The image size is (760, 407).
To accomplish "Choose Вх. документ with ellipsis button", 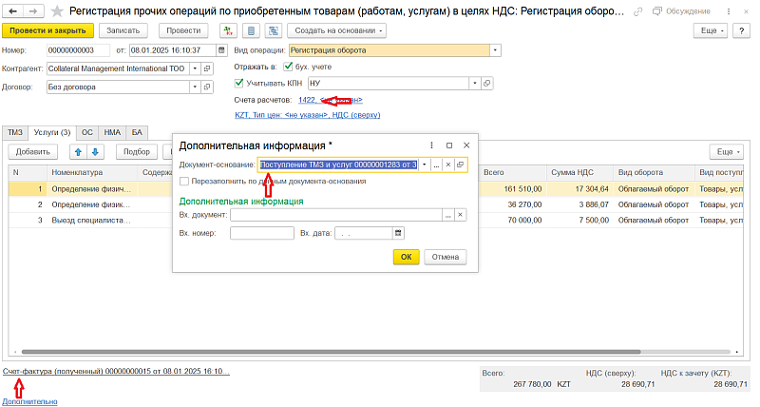I will click(448, 215).
